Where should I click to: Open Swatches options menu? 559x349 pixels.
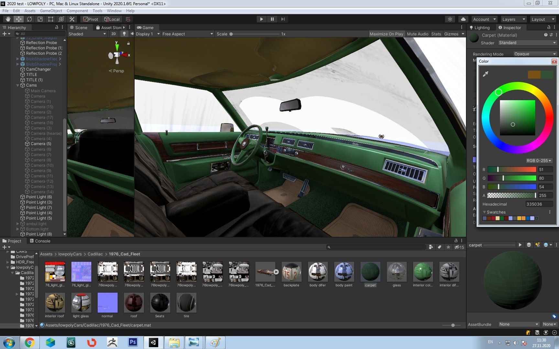click(550, 212)
